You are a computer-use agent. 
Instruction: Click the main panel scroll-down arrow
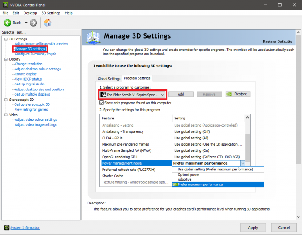coord(298,217)
